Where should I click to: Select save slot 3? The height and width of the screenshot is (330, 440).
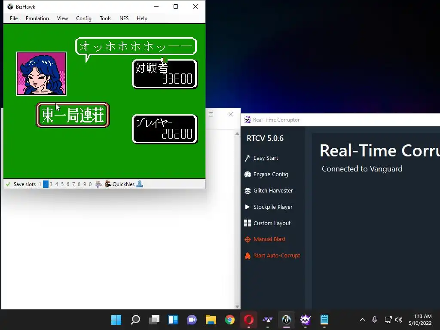click(51, 184)
